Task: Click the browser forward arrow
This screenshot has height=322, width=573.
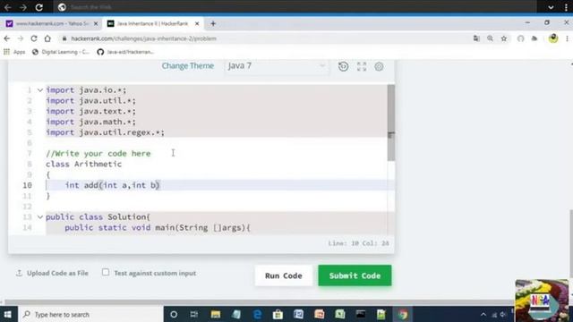Action: point(21,38)
